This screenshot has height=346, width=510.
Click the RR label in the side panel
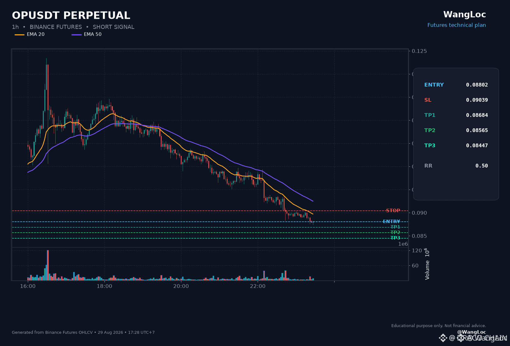pyautogui.click(x=428, y=166)
